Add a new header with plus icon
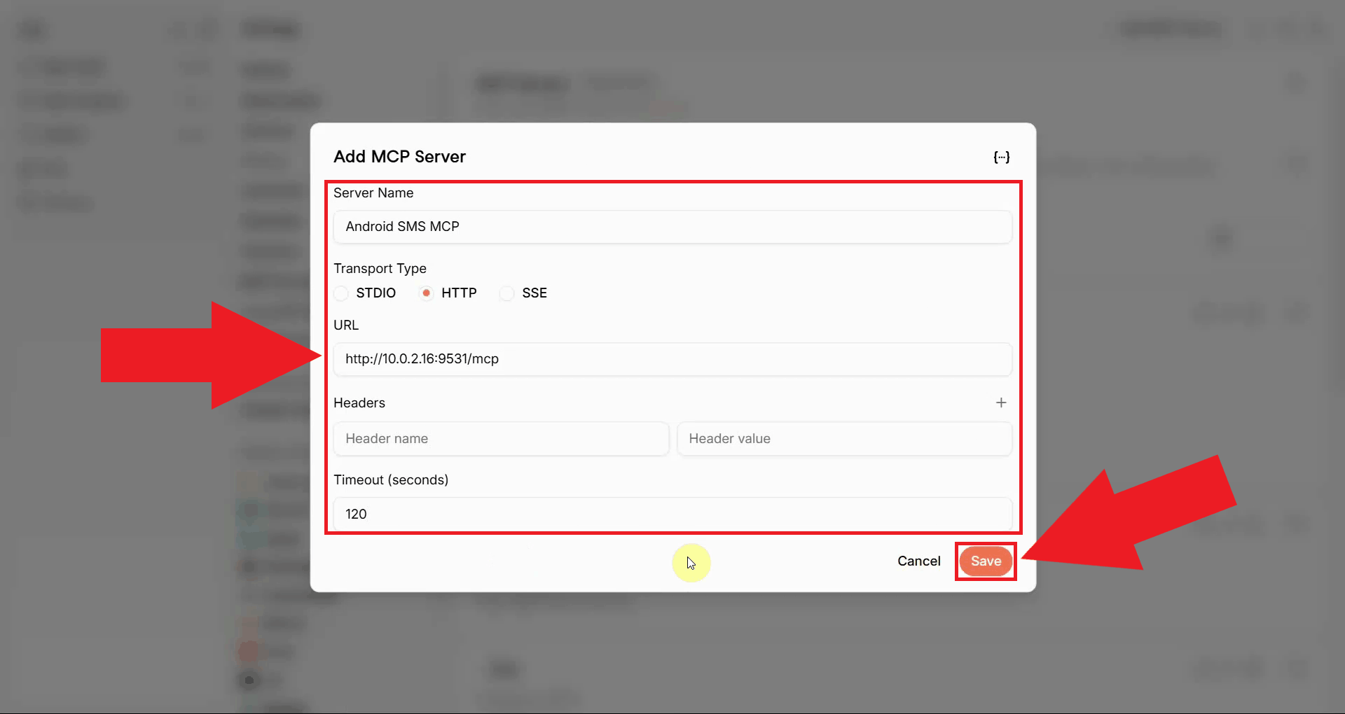 tap(1001, 402)
